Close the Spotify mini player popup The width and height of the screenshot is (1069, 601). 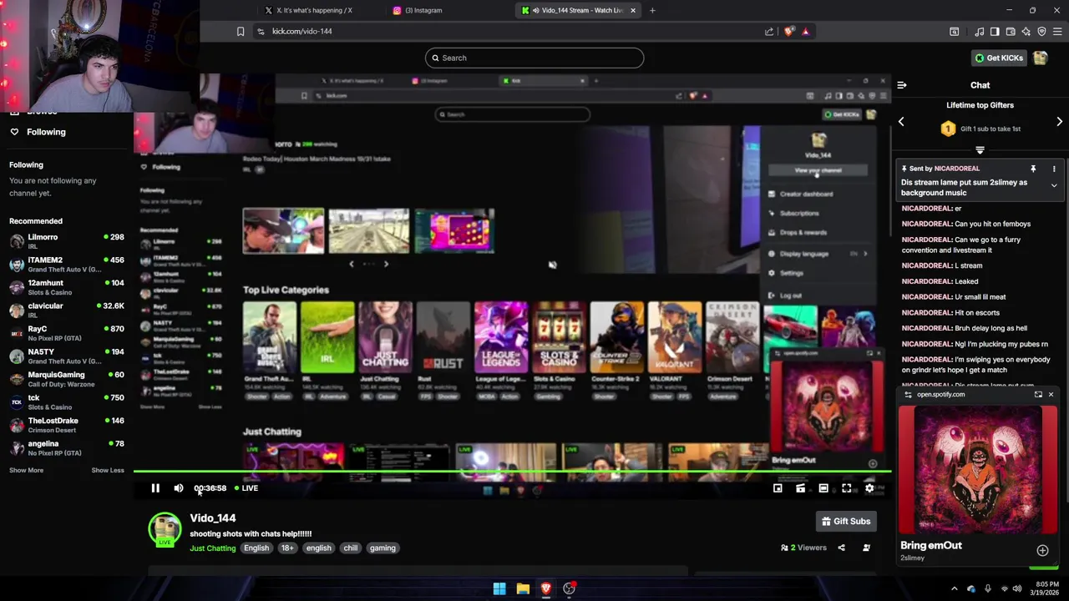1051,395
